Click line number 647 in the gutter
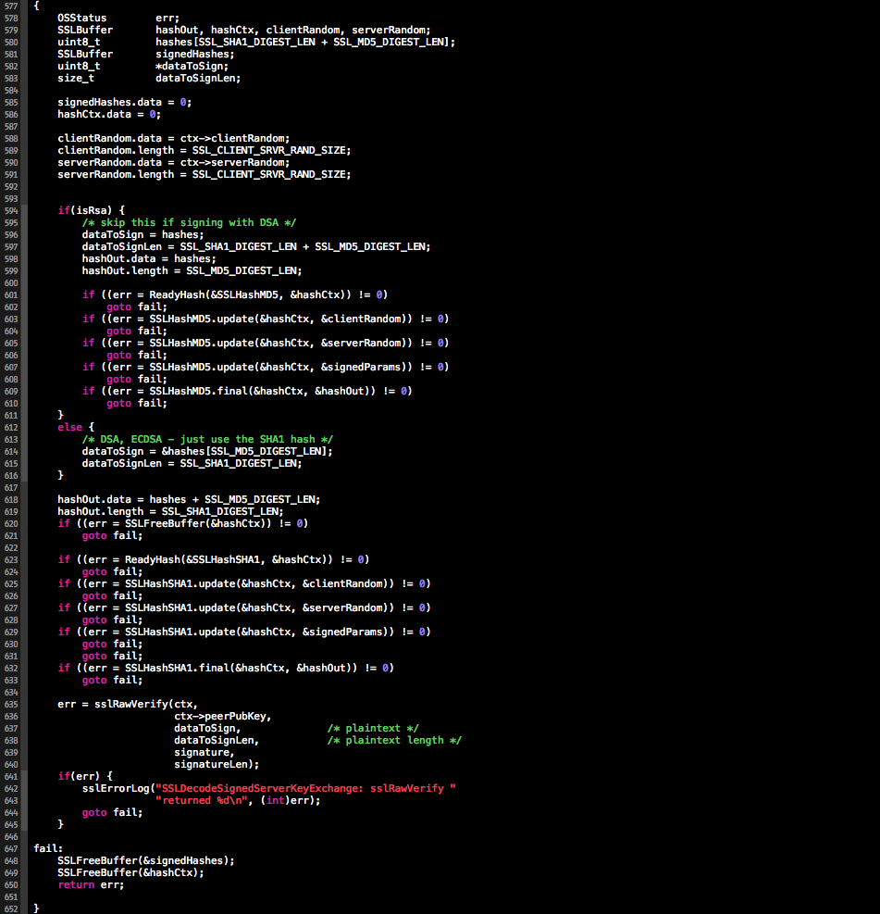 (12, 848)
